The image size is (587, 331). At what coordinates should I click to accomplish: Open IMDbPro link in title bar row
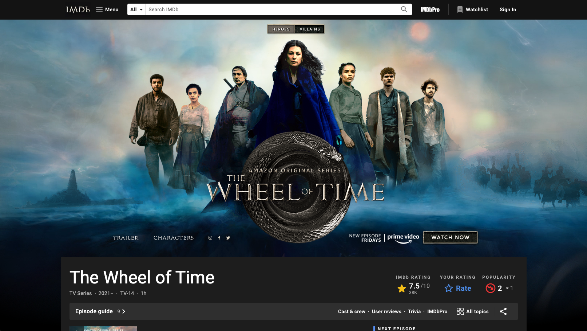pyautogui.click(x=437, y=311)
